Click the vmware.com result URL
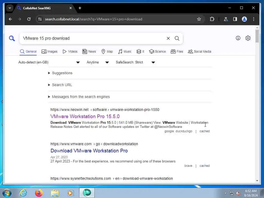The height and width of the screenshot is (198, 264). click(x=94, y=144)
